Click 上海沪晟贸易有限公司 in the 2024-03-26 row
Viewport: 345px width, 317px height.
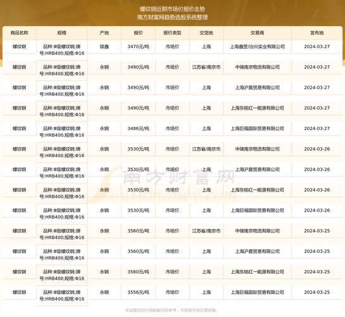(257, 169)
